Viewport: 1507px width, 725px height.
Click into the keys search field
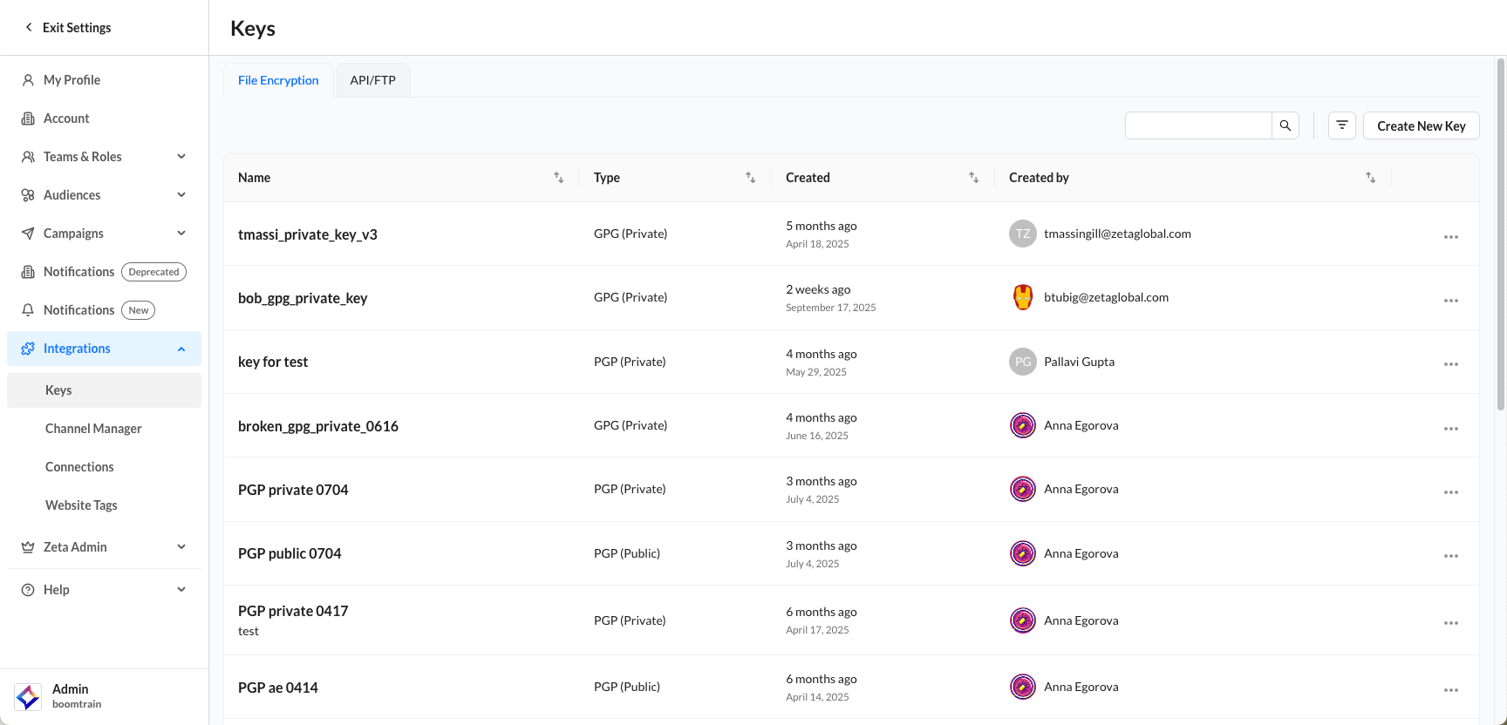[x=1198, y=125]
